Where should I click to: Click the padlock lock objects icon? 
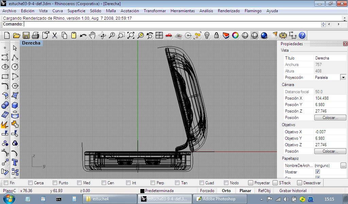pos(216,35)
